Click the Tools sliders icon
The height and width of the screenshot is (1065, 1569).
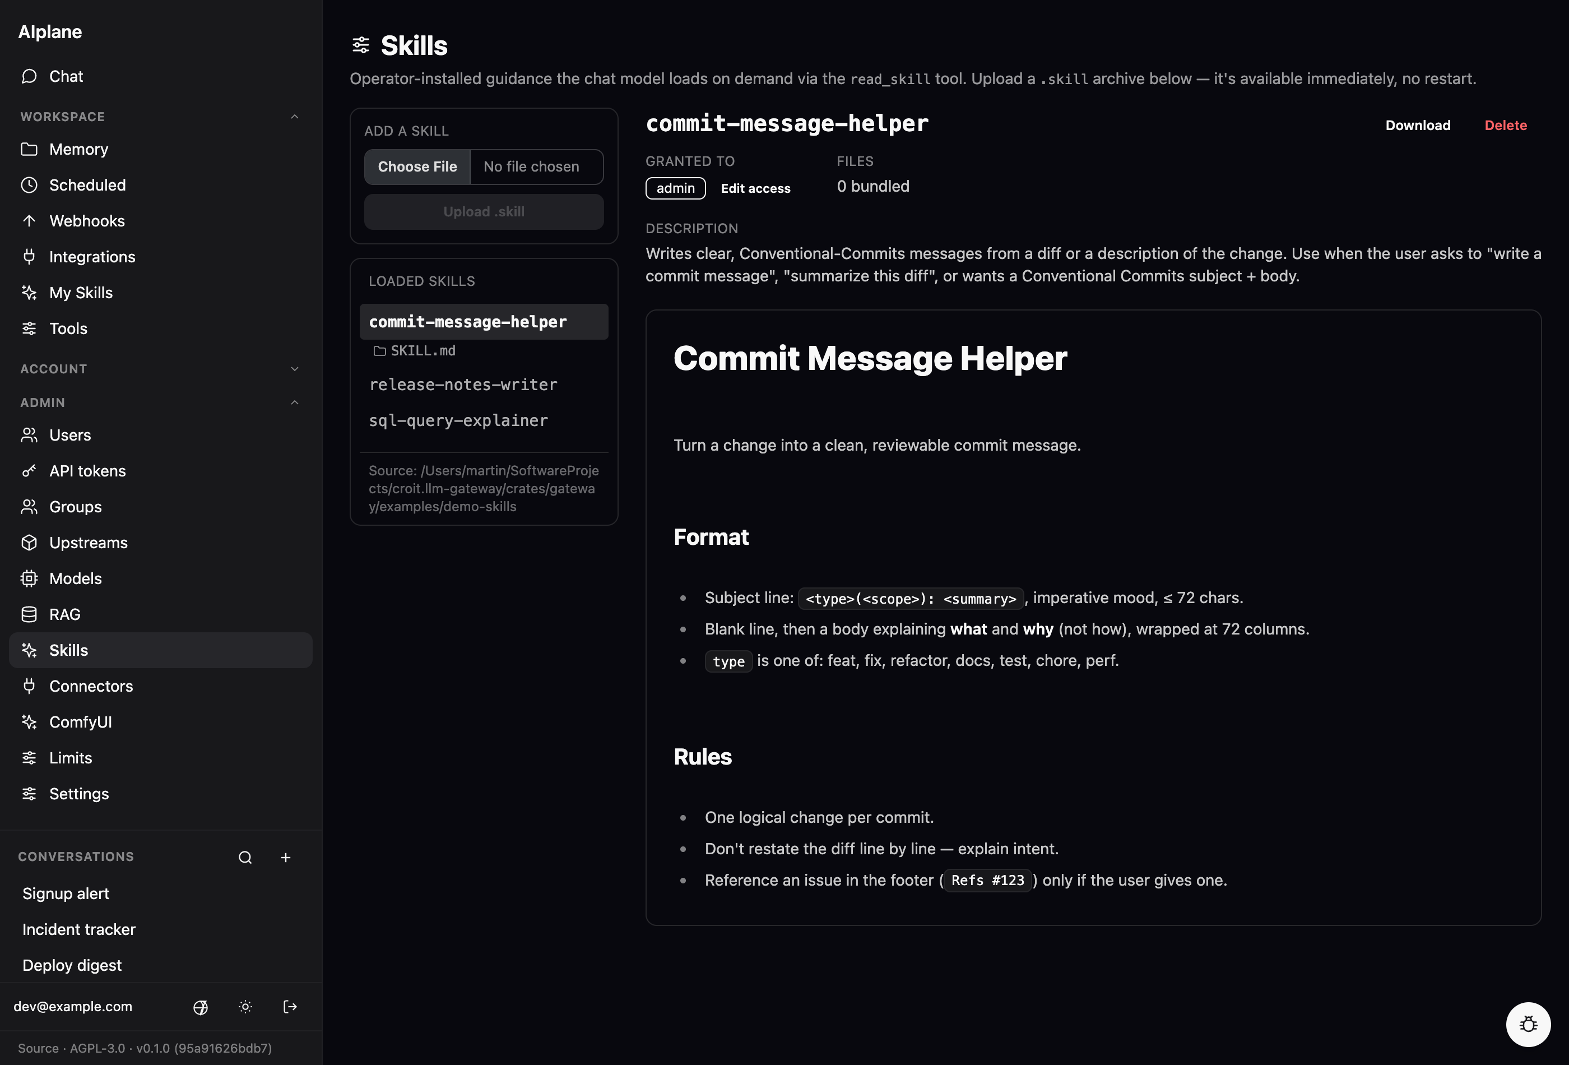click(29, 328)
